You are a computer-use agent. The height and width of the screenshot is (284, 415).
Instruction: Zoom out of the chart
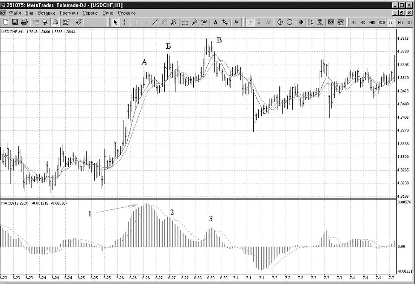coord(290,23)
